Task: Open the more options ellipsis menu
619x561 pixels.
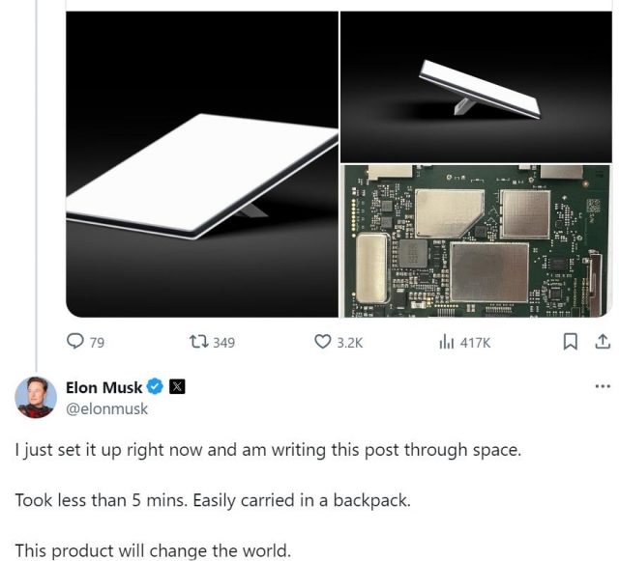Action: click(x=603, y=386)
